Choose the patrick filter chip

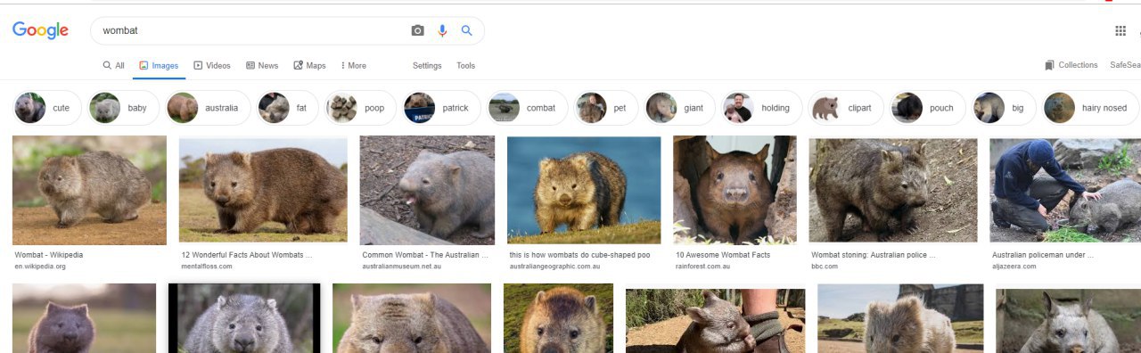click(x=441, y=108)
